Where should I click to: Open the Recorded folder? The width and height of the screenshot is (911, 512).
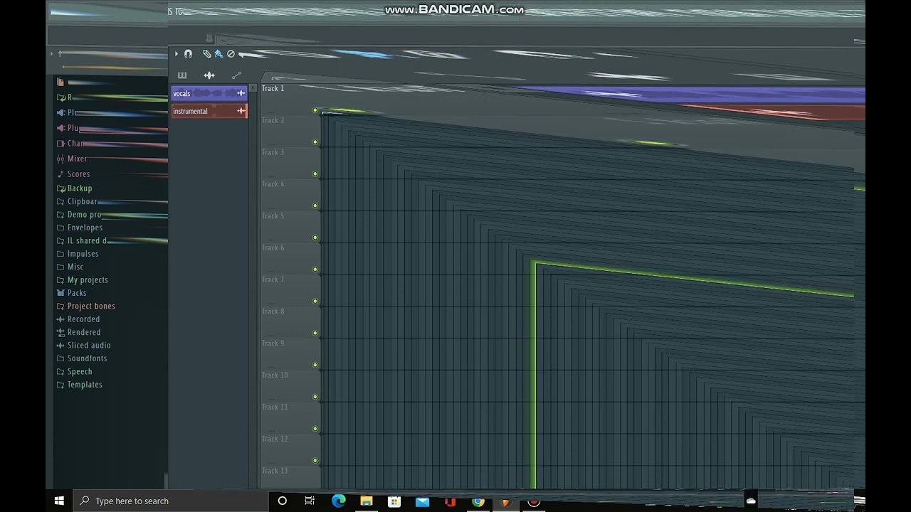(x=78, y=319)
